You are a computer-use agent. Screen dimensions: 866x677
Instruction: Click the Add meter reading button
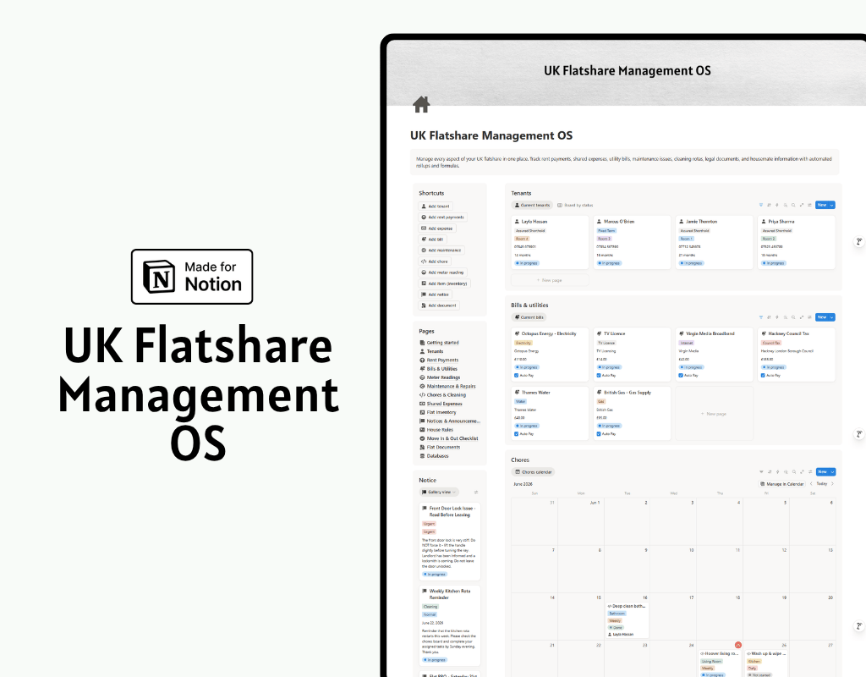click(443, 272)
